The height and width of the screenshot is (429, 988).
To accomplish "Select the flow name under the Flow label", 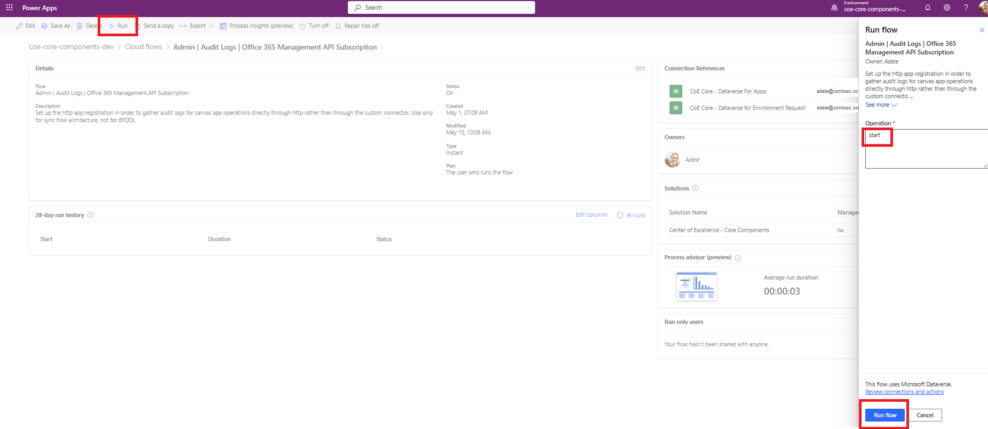I will click(x=112, y=93).
